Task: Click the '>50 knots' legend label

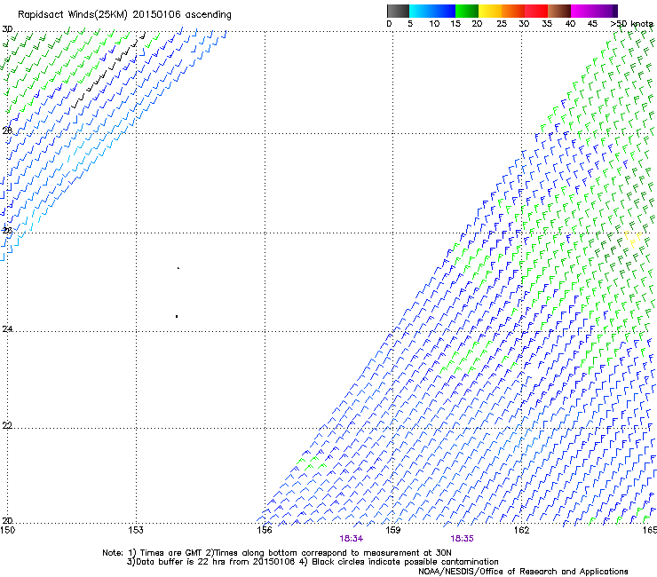Action: tap(632, 24)
